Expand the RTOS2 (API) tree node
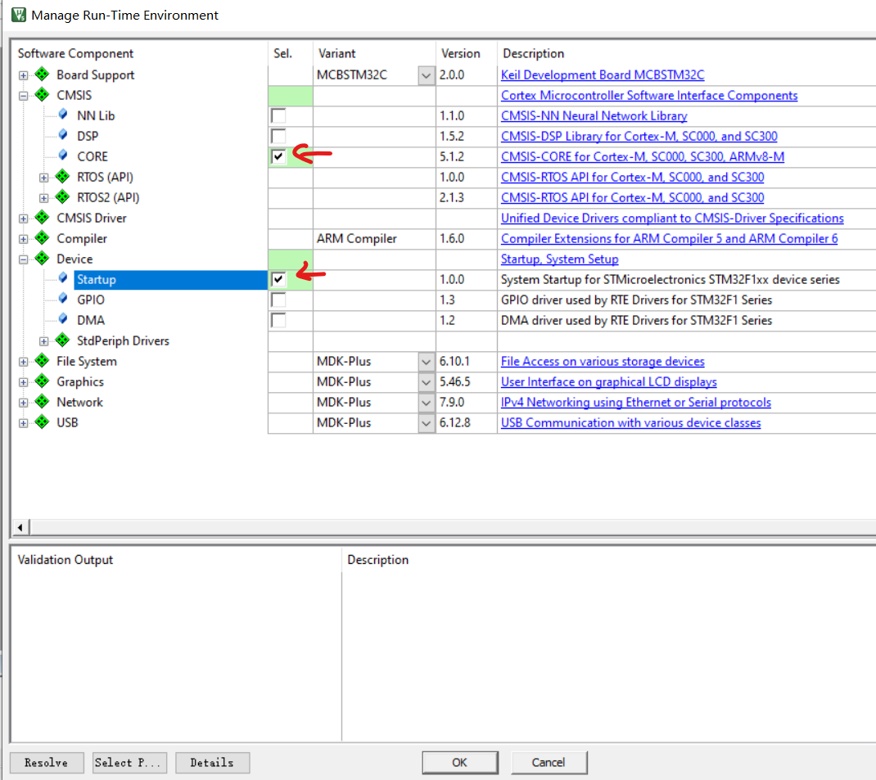The image size is (876, 780). [43, 198]
